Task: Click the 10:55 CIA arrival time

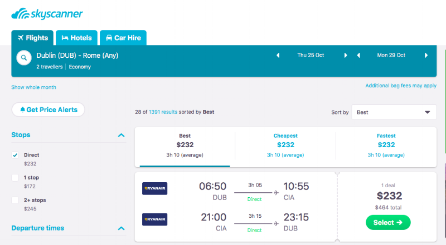Action: [x=296, y=186]
